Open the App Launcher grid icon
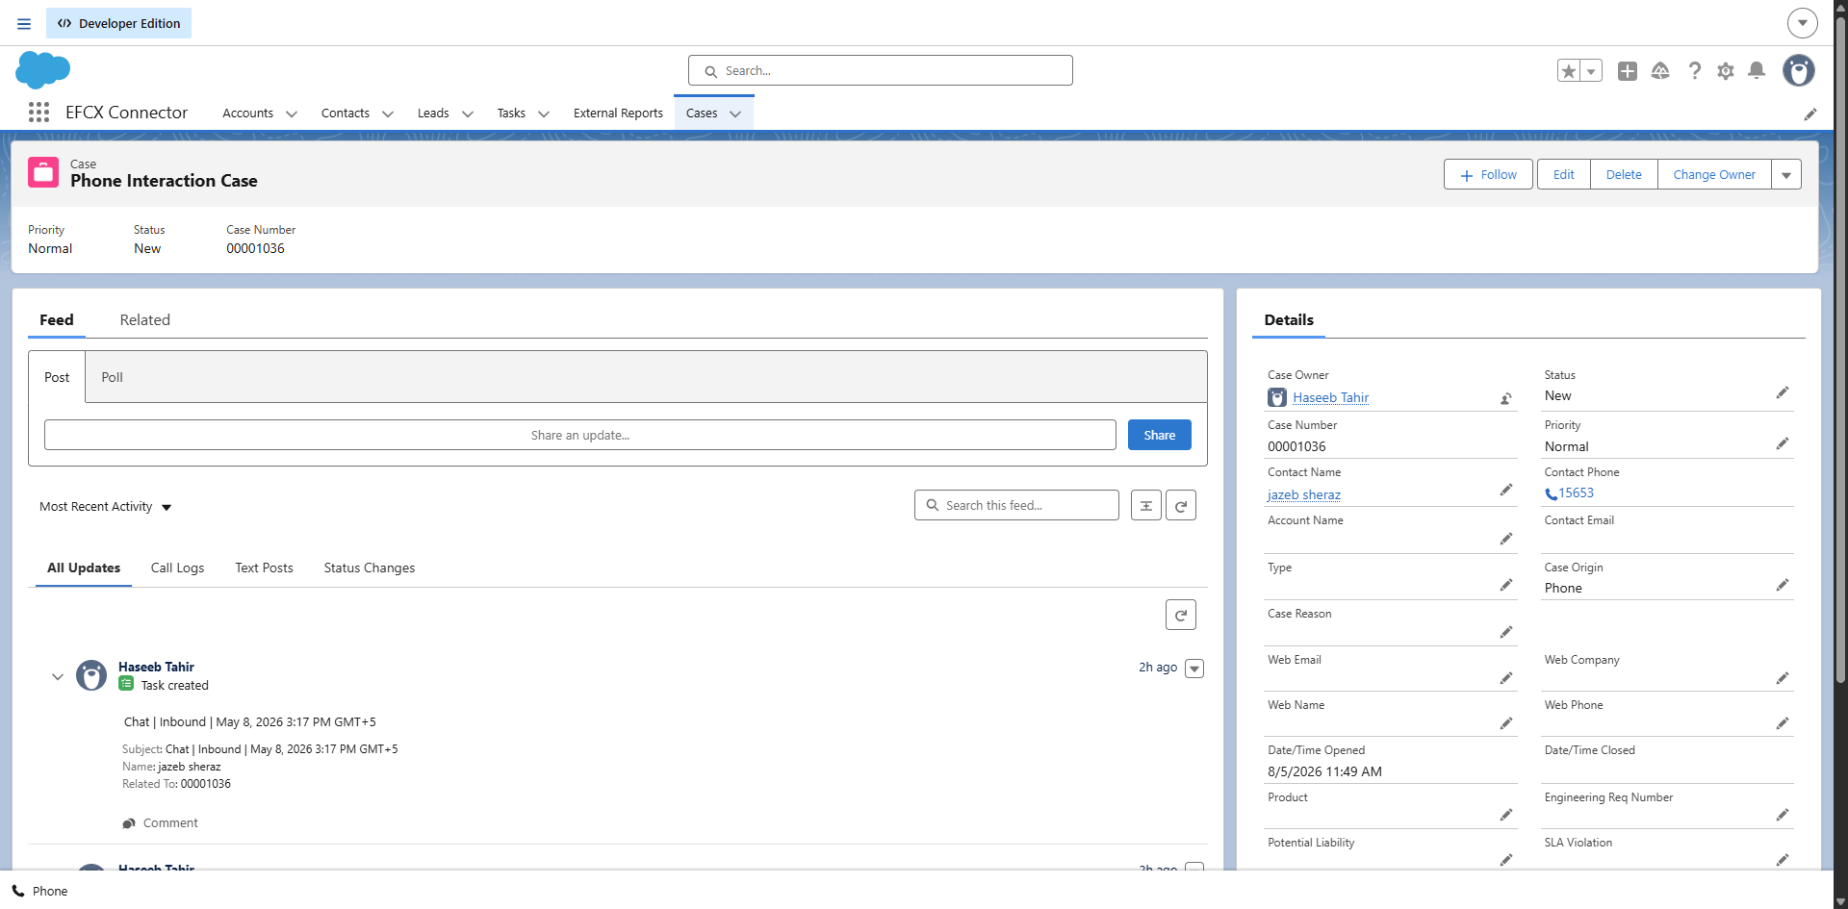Image resolution: width=1848 pixels, height=909 pixels. coord(38,113)
